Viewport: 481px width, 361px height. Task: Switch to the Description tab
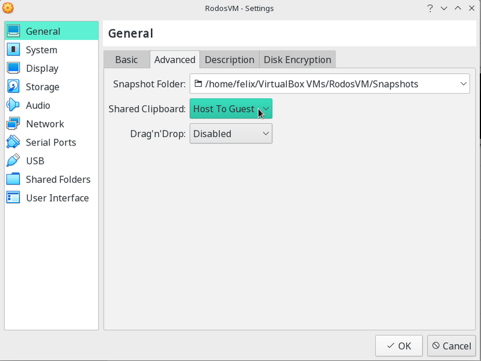(x=229, y=60)
